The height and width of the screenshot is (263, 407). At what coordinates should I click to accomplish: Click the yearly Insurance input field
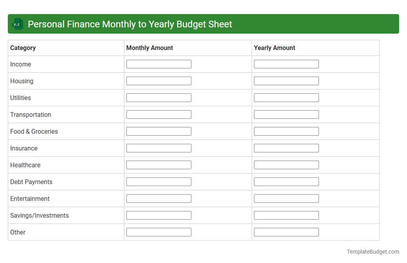(286, 148)
